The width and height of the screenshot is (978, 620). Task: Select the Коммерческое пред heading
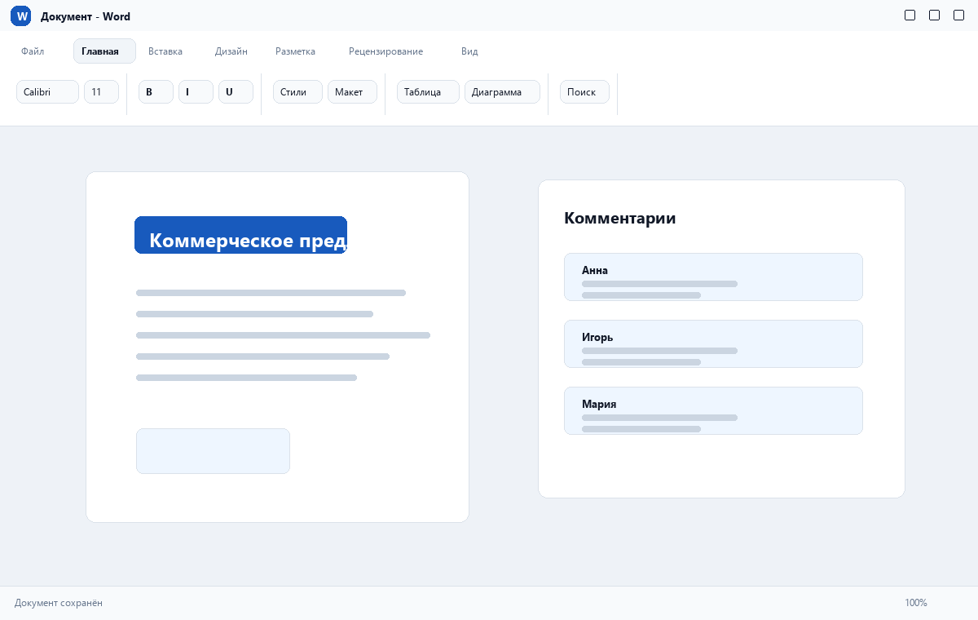coord(240,235)
